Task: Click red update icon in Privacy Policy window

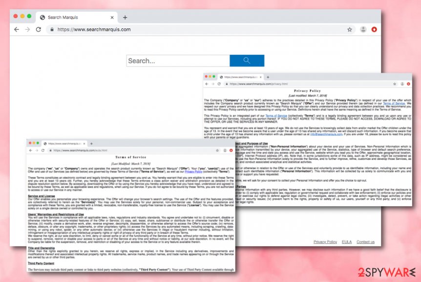Action: [408, 84]
